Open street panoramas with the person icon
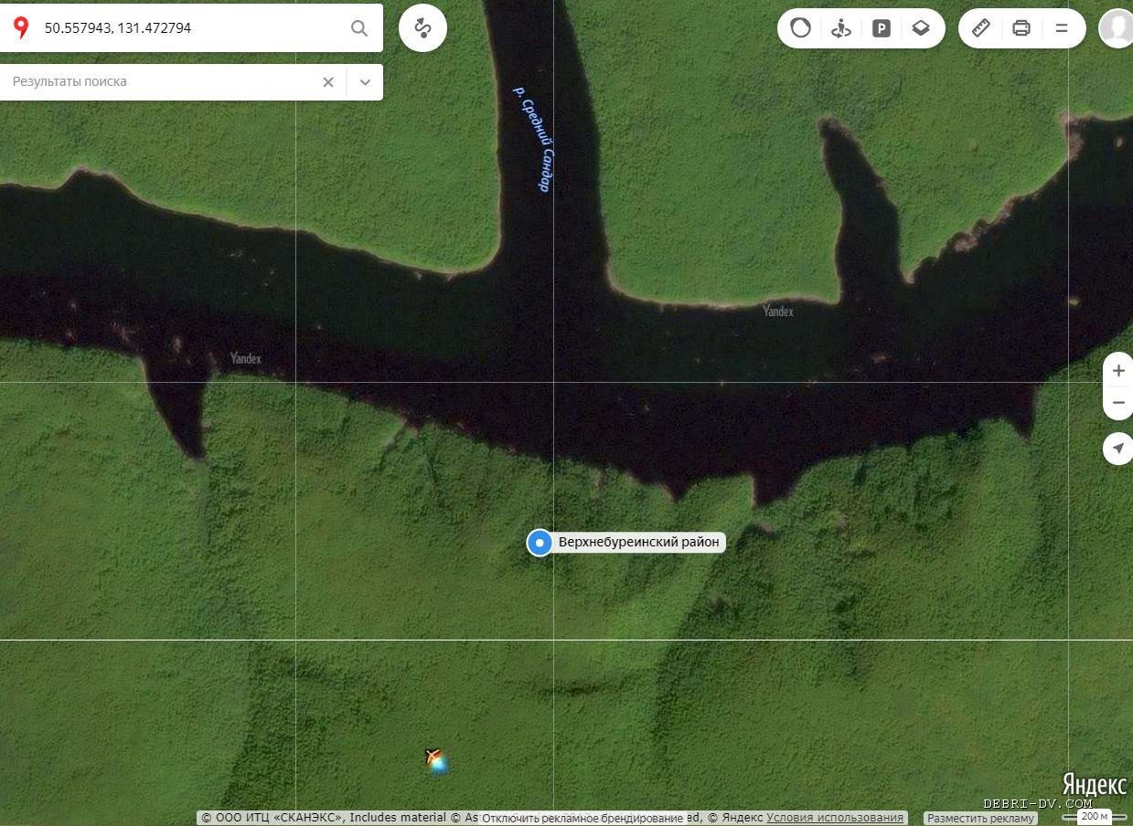Image resolution: width=1133 pixels, height=826 pixels. pyautogui.click(x=840, y=28)
